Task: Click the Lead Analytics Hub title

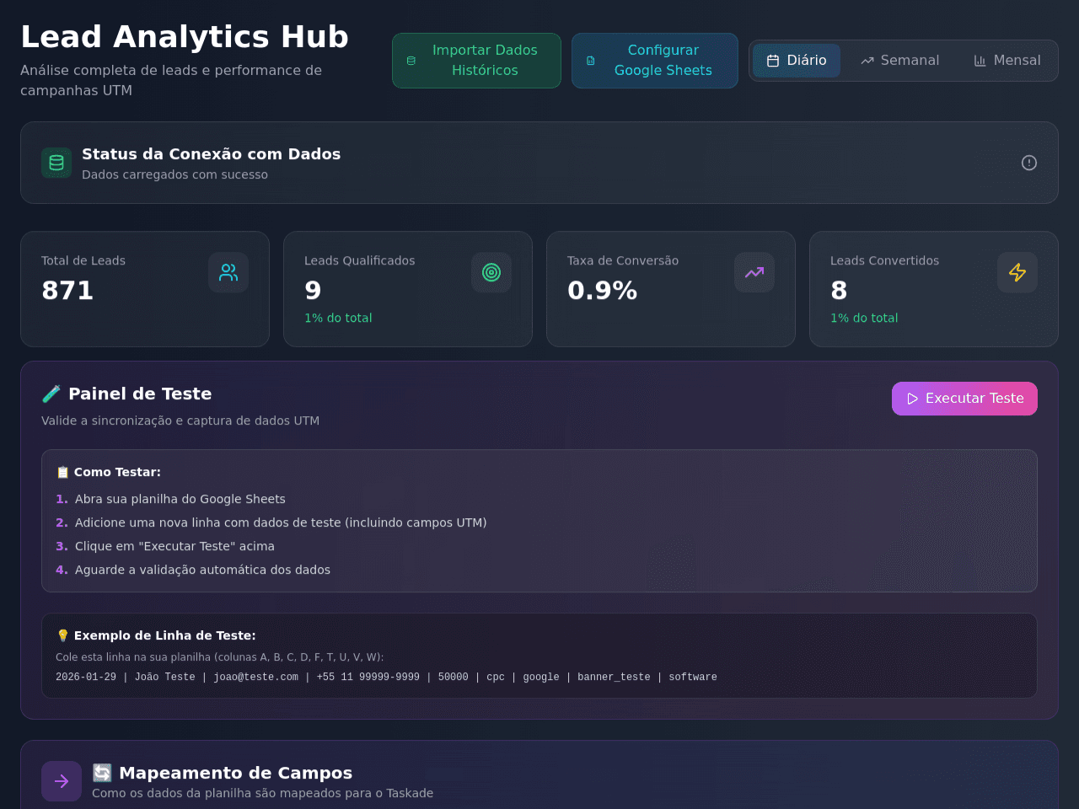Action: (185, 37)
